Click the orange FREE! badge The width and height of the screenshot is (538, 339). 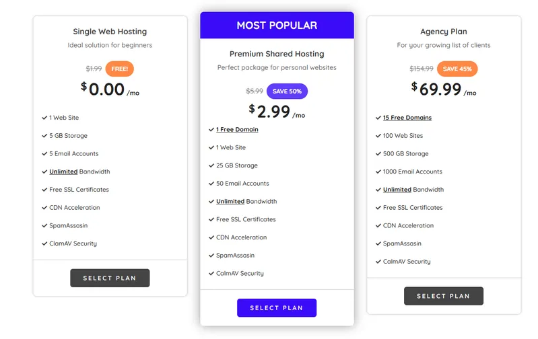(120, 69)
